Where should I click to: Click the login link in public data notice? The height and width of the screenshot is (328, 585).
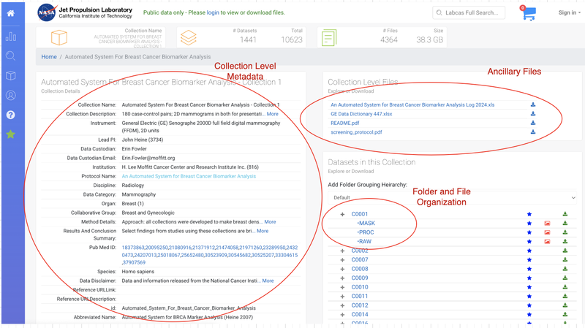(x=213, y=12)
